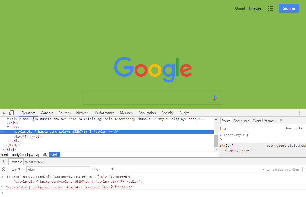Screen dimensions: 306x197
Task: Focus the console Filter input
Action: pyautogui.click(x=58, y=170)
